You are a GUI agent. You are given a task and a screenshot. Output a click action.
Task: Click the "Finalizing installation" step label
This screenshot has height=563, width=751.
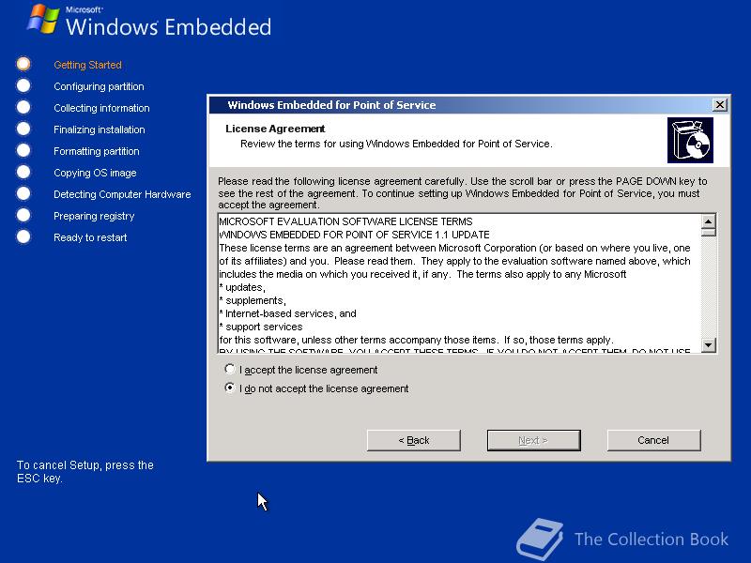pos(100,129)
